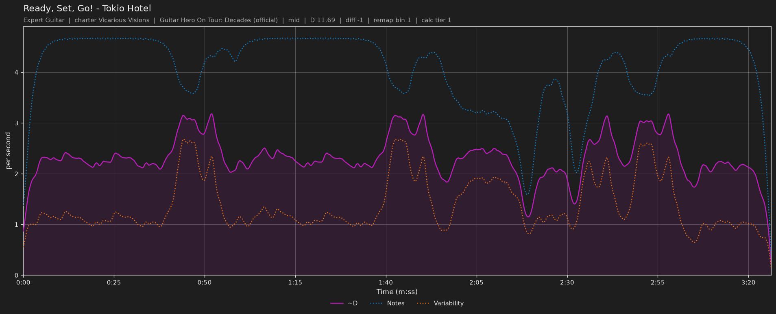Click the '~D' legend entry
The image size is (776, 314).
point(344,303)
